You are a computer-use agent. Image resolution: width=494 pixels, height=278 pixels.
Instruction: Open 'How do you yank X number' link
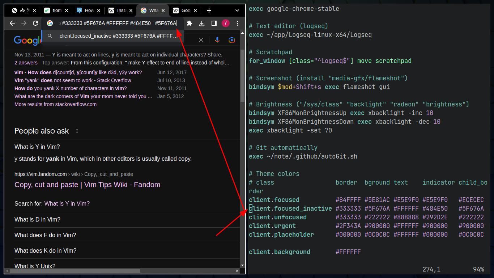pyautogui.click(x=71, y=88)
